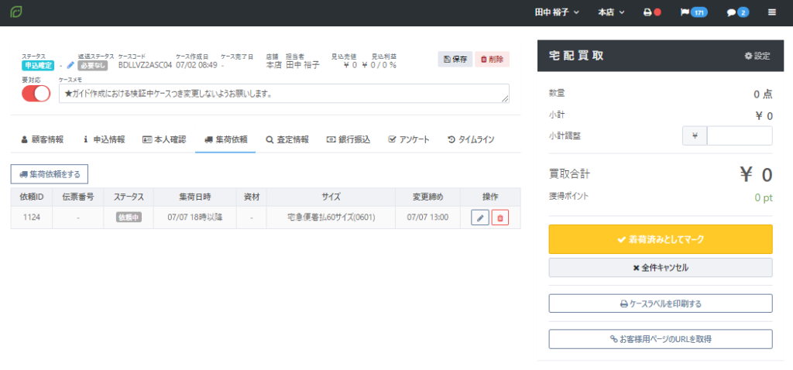Switch to the 査定情報 tab
Viewport: 793px width, 370px height.
(x=287, y=139)
